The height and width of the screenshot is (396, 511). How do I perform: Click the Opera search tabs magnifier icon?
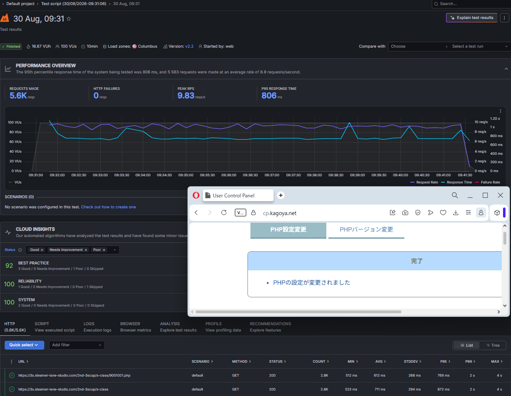coord(455,195)
